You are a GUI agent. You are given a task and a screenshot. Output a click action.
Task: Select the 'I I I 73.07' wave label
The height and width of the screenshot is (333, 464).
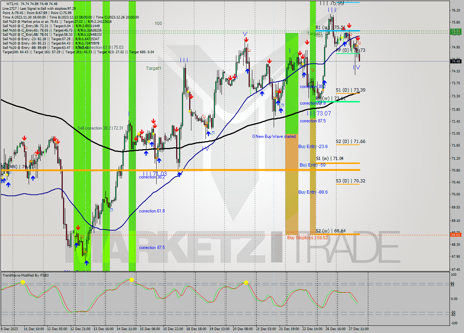[319, 113]
